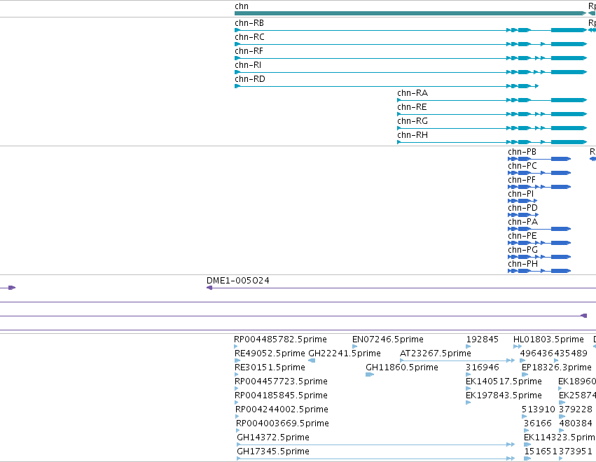This screenshot has width=596, height=462.
Task: Open the chn-RF transcript label
Action: [249, 51]
